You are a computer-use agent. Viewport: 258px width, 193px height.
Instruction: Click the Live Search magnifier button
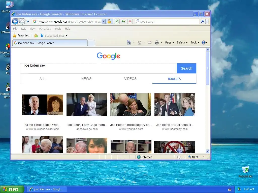[x=203, y=21]
